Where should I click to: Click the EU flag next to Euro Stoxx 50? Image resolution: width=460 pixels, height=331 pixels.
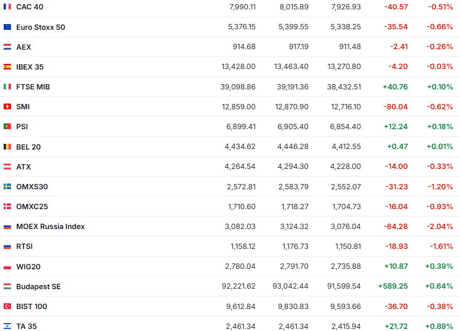(x=7, y=27)
